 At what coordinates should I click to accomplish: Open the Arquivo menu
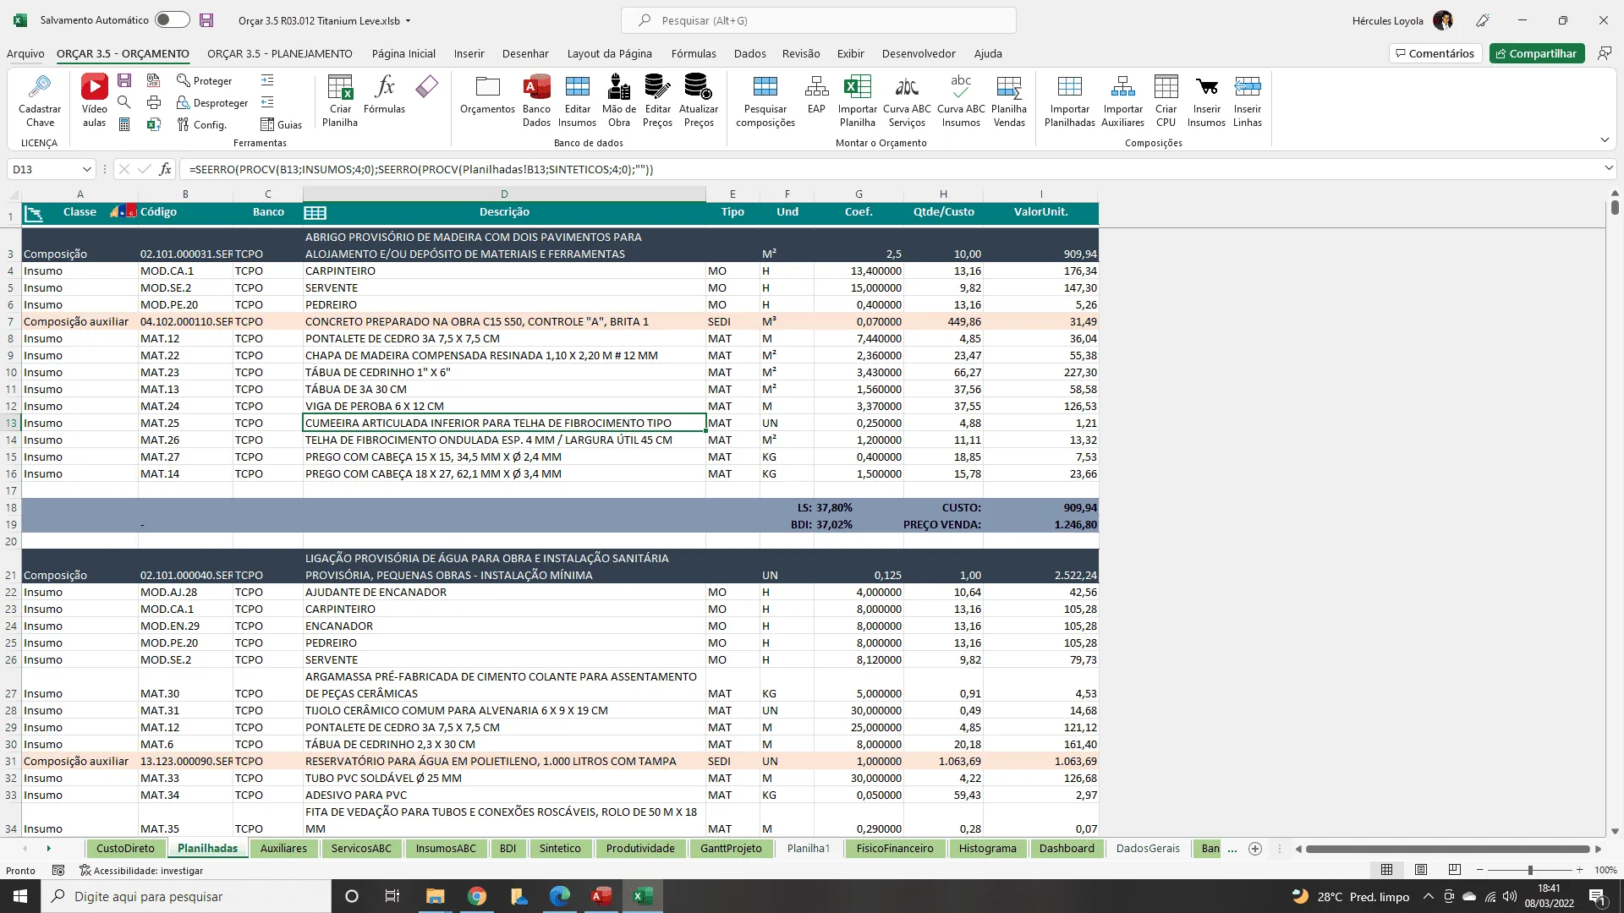click(x=25, y=53)
